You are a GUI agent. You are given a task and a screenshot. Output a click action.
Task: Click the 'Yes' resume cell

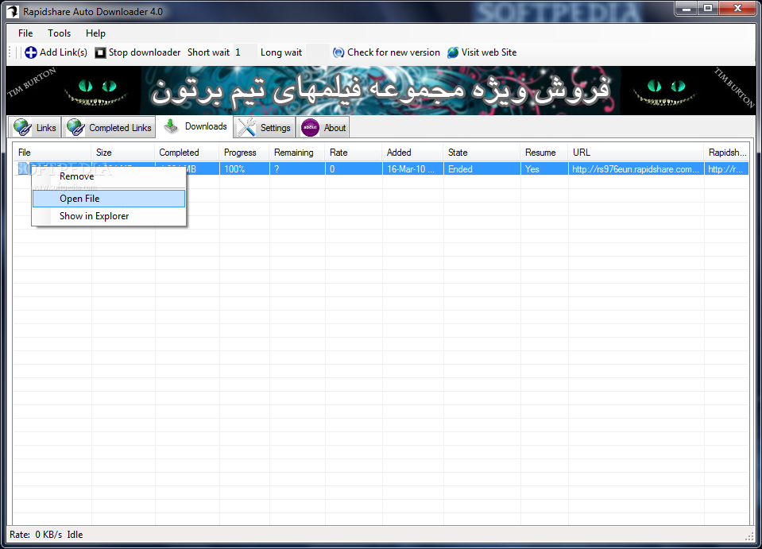(544, 169)
